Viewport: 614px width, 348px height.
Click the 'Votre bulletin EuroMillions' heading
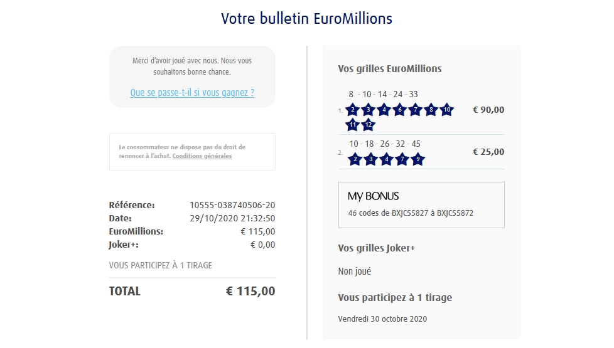306,19
